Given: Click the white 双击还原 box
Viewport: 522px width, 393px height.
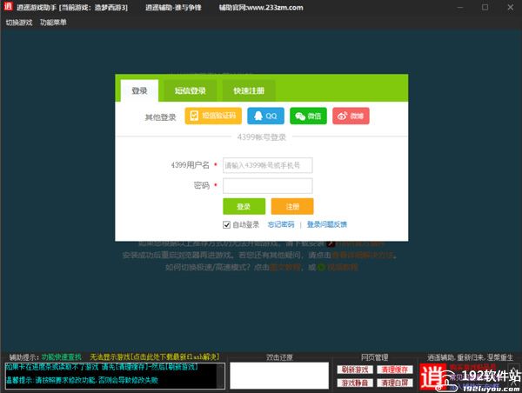Looking at the screenshot, I should tap(279, 376).
